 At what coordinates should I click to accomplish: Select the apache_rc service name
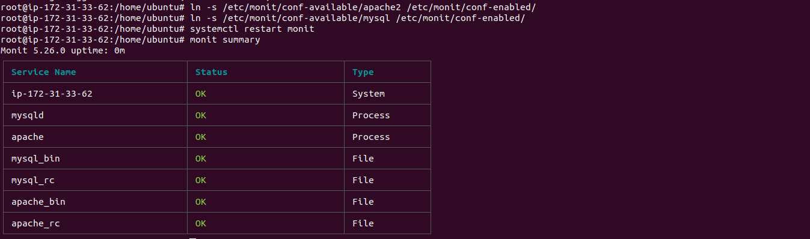pos(35,223)
